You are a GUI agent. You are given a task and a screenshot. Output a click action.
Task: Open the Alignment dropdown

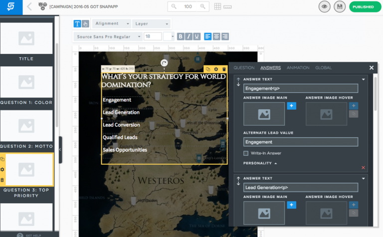point(112,23)
